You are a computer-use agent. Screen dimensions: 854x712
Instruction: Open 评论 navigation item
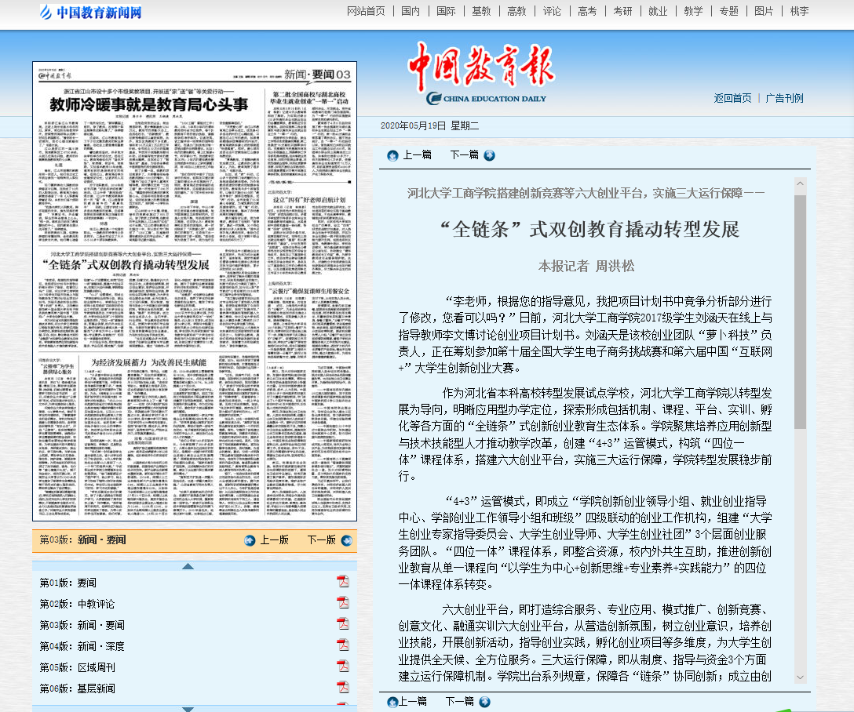553,12
